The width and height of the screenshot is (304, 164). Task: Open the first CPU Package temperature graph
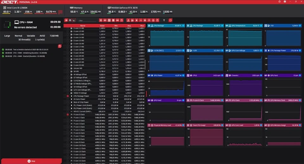[166, 36]
